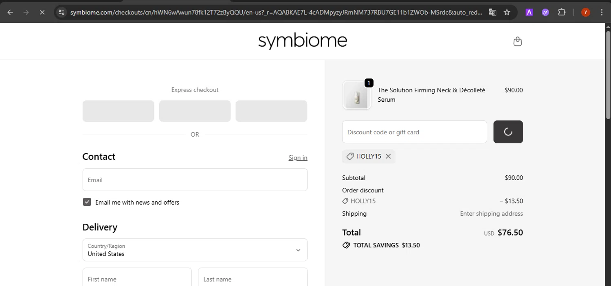This screenshot has width=611, height=286.
Task: Remove the HOLLY15 discount code tag
Action: [388, 156]
